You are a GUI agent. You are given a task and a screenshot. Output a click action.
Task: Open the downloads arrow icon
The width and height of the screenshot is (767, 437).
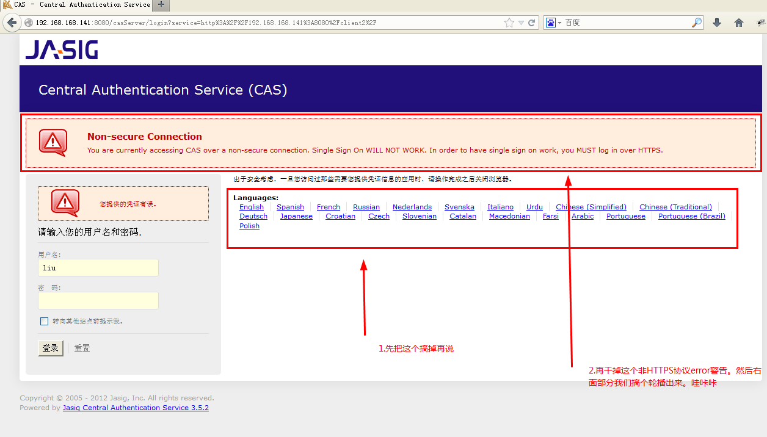tap(717, 23)
